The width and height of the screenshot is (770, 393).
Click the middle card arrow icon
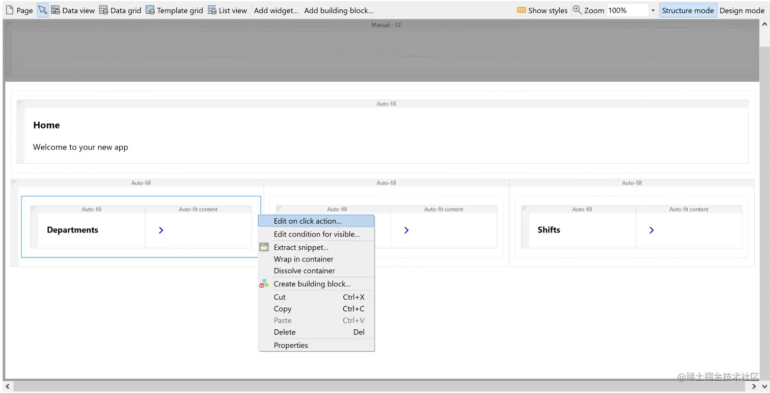[x=406, y=230]
